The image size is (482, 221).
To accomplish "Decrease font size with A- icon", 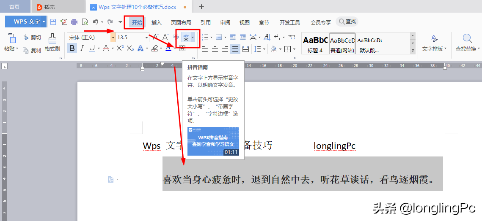I will pos(166,38).
